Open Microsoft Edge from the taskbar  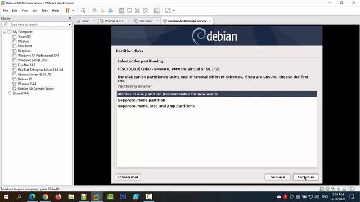click(x=33, y=197)
